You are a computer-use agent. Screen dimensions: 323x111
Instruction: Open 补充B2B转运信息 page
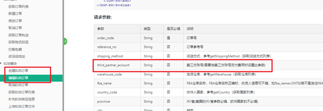22,99
